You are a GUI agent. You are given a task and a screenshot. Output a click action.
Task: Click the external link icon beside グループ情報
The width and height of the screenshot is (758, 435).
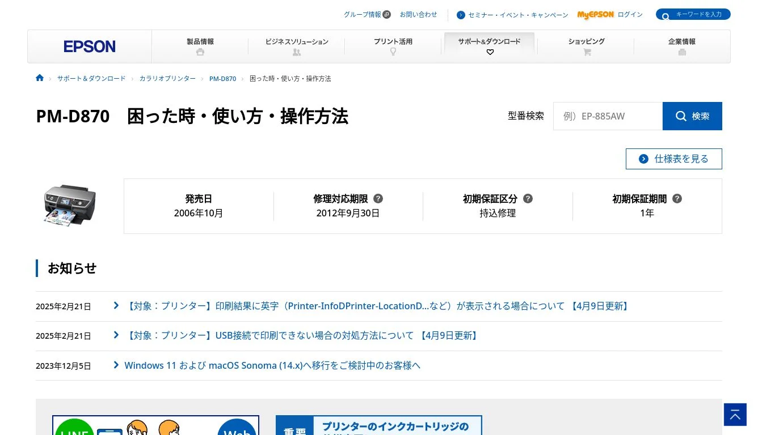click(x=387, y=15)
